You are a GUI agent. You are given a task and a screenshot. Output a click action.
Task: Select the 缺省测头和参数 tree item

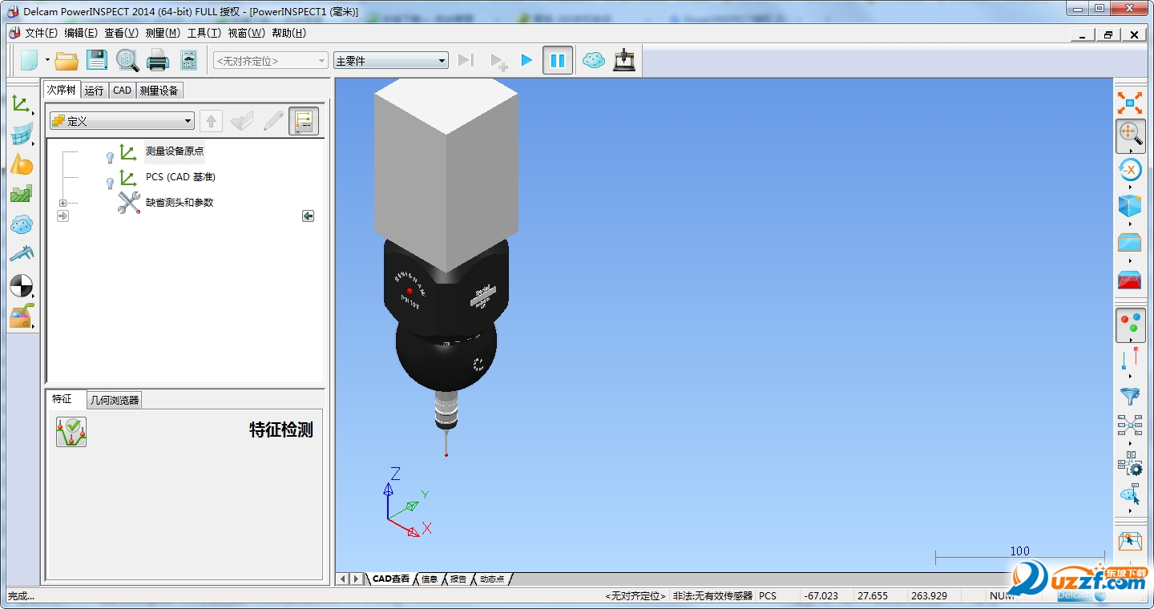pyautogui.click(x=180, y=202)
